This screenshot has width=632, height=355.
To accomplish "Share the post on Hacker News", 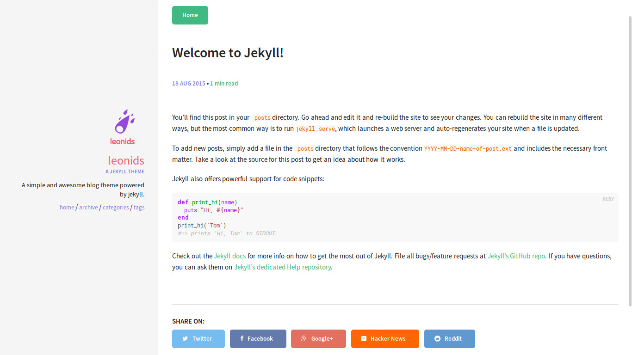I will (x=385, y=339).
